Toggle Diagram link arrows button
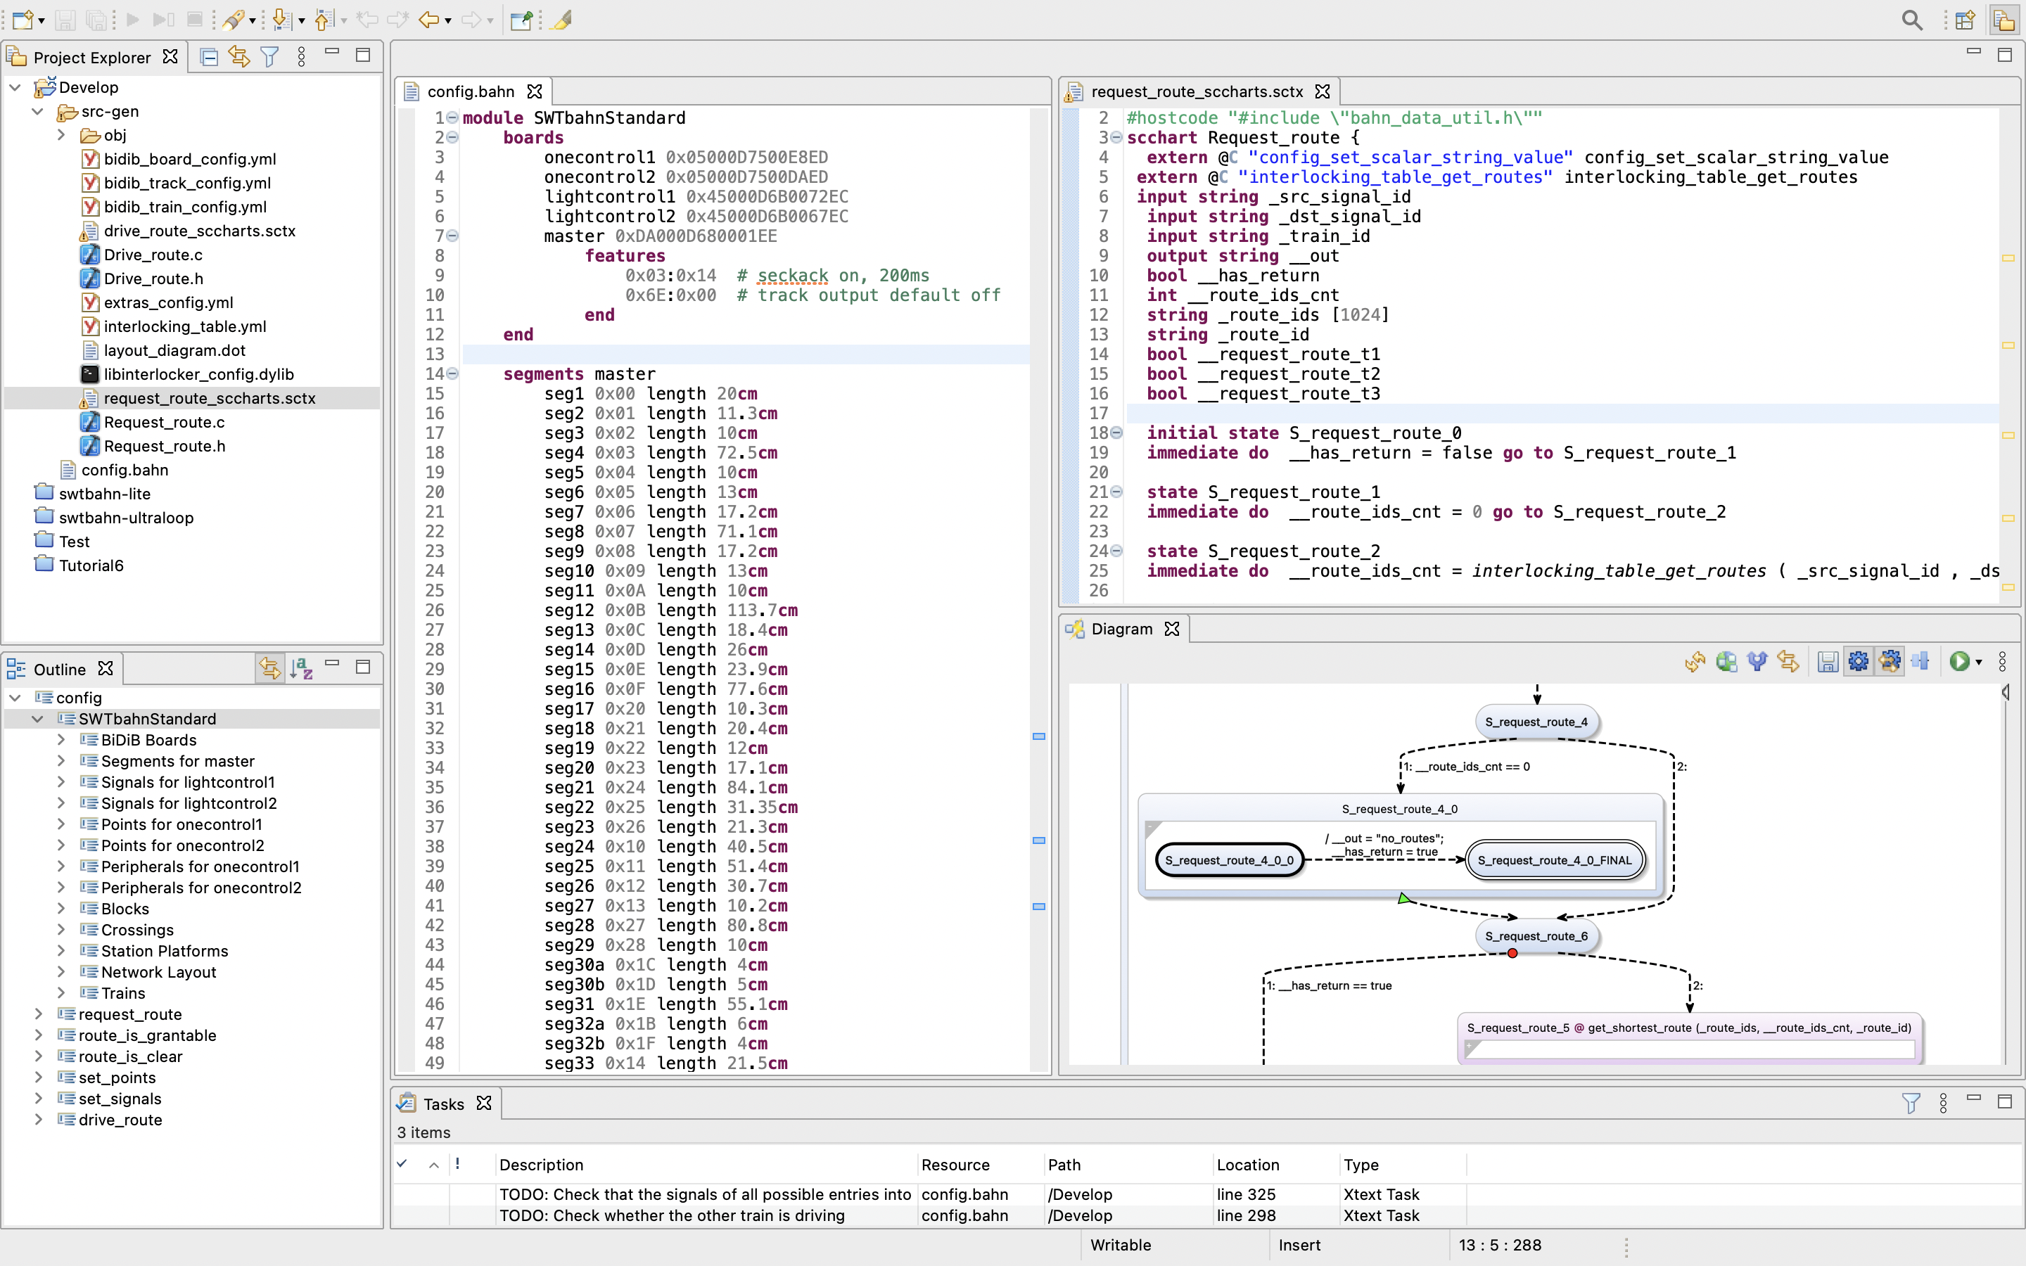 coord(1788,661)
